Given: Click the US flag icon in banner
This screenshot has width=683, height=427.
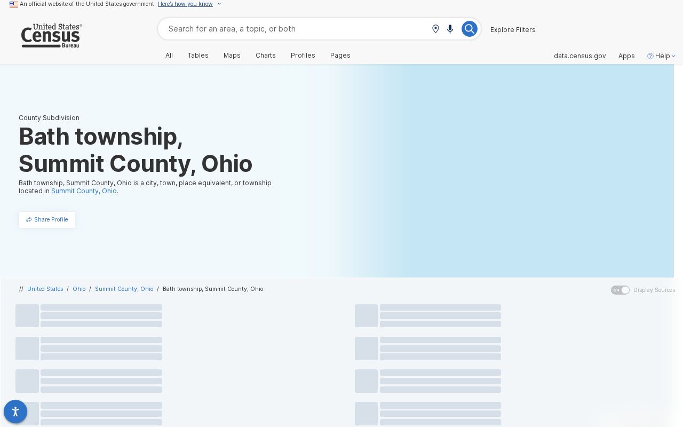Looking at the screenshot, I should point(14,4).
